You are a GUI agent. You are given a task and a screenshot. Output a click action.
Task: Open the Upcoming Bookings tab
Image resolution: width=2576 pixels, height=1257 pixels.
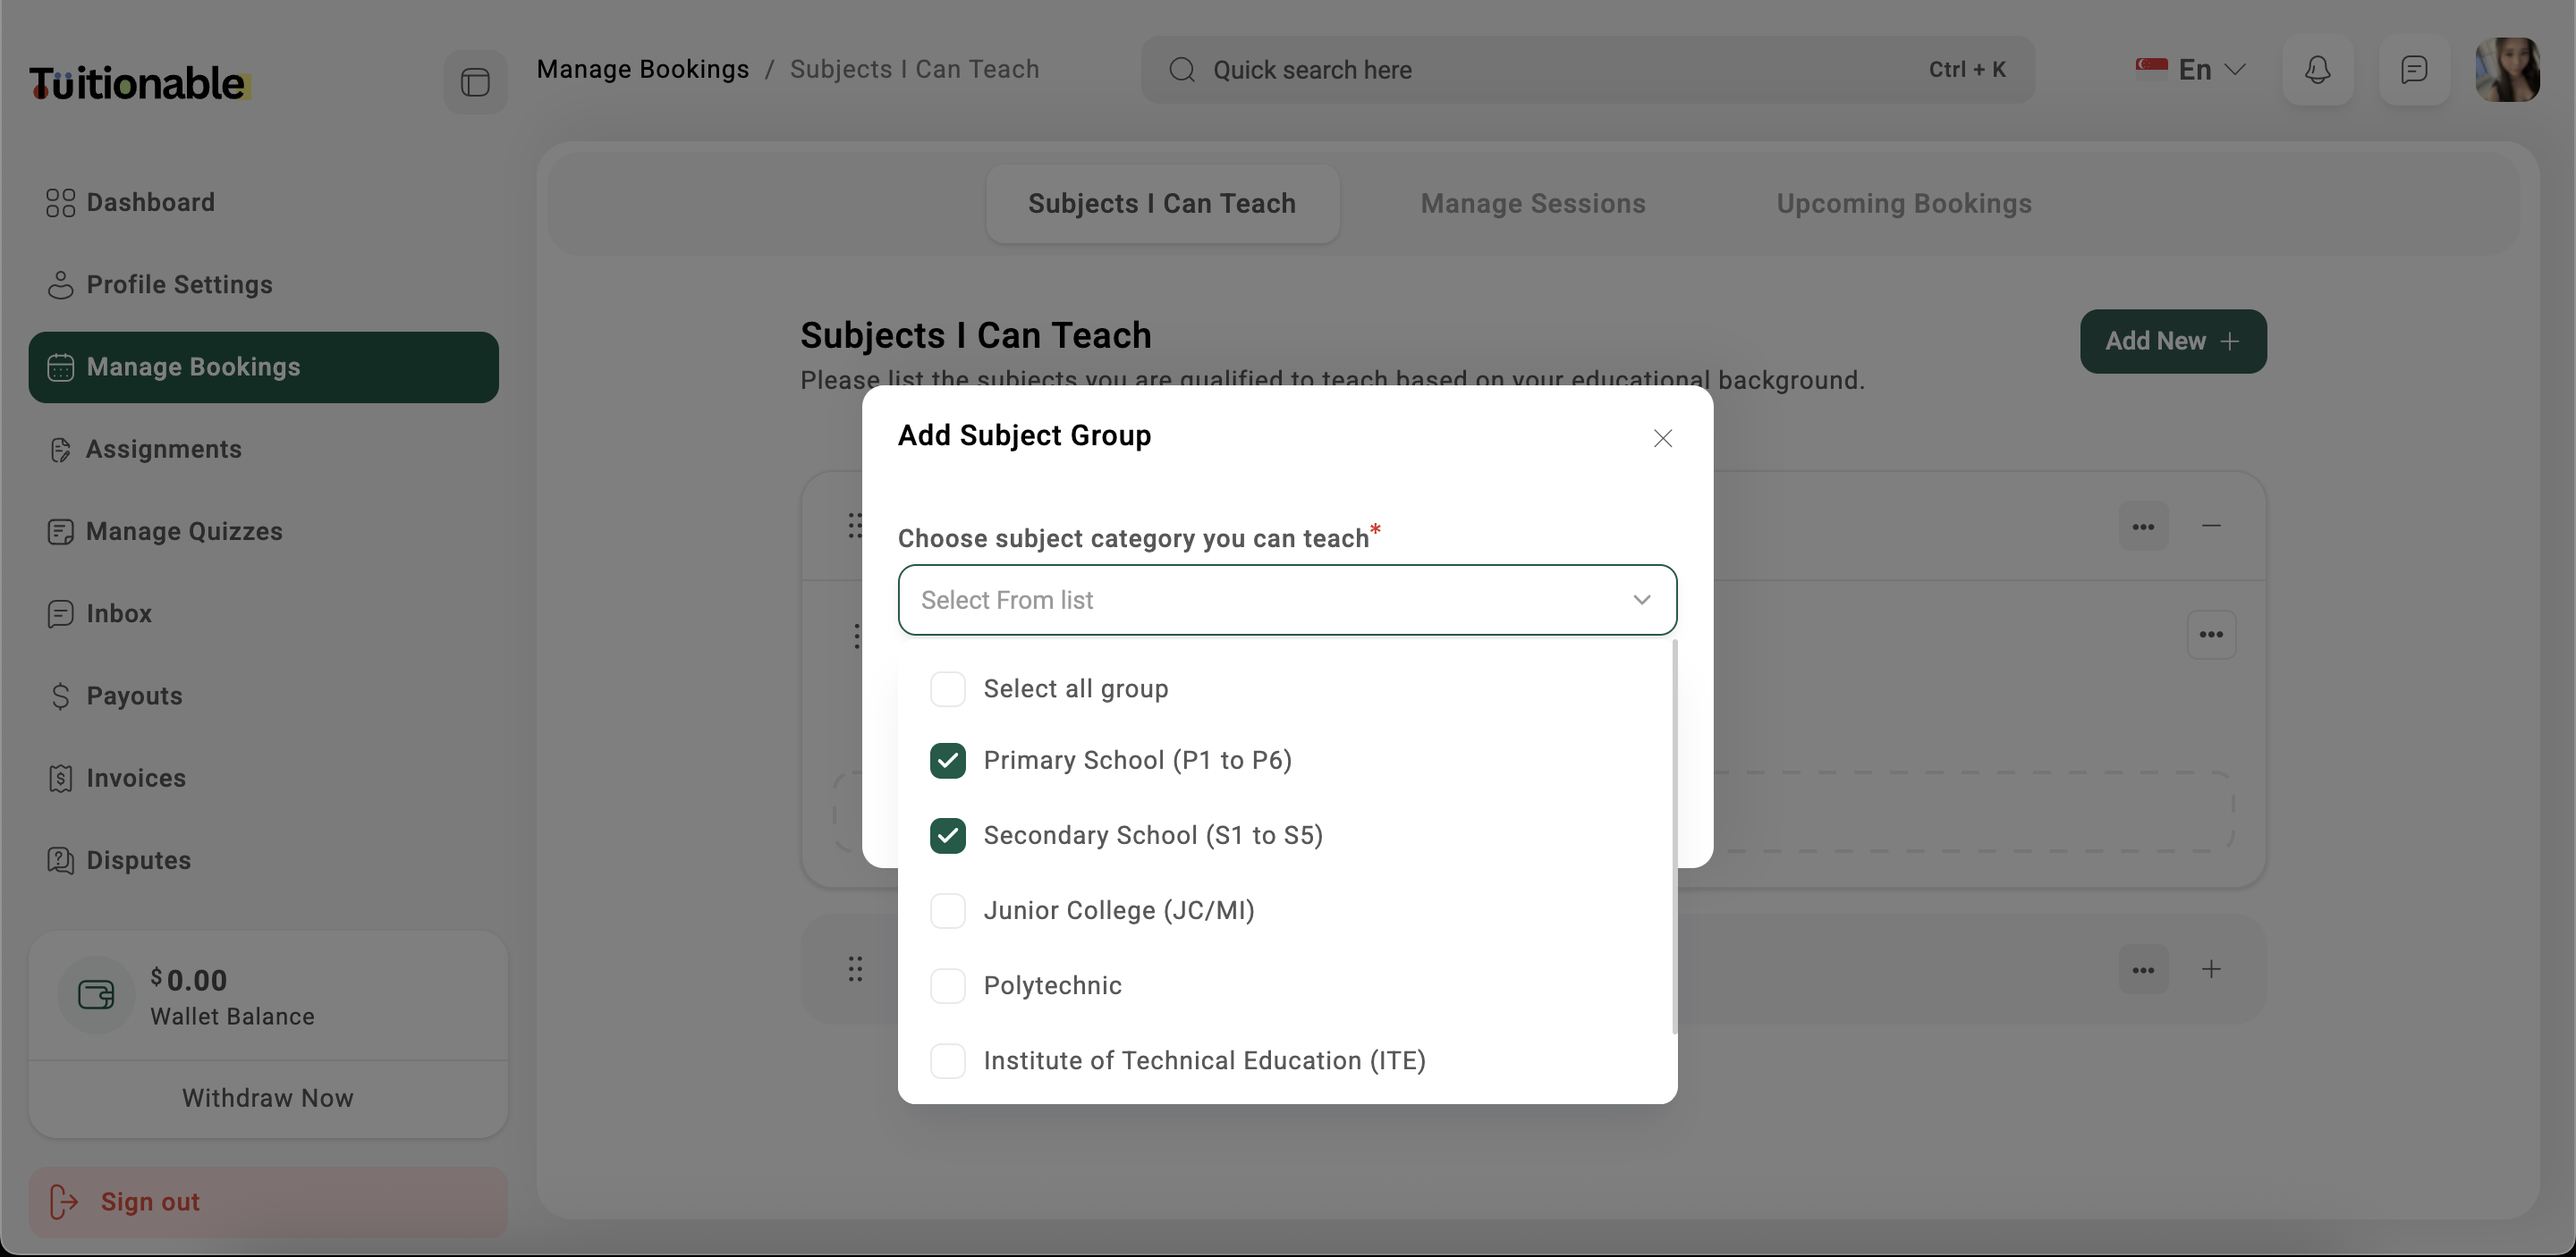[x=1903, y=204]
